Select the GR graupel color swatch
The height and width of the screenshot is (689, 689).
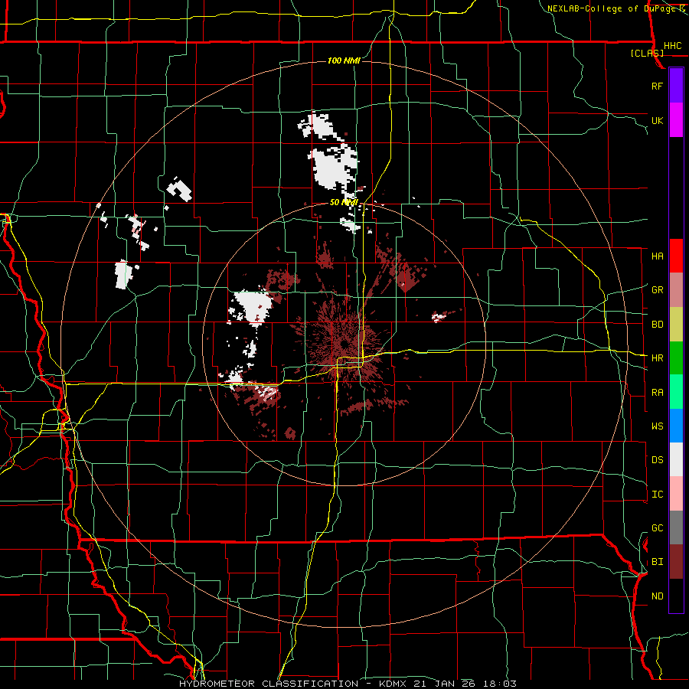click(x=676, y=290)
